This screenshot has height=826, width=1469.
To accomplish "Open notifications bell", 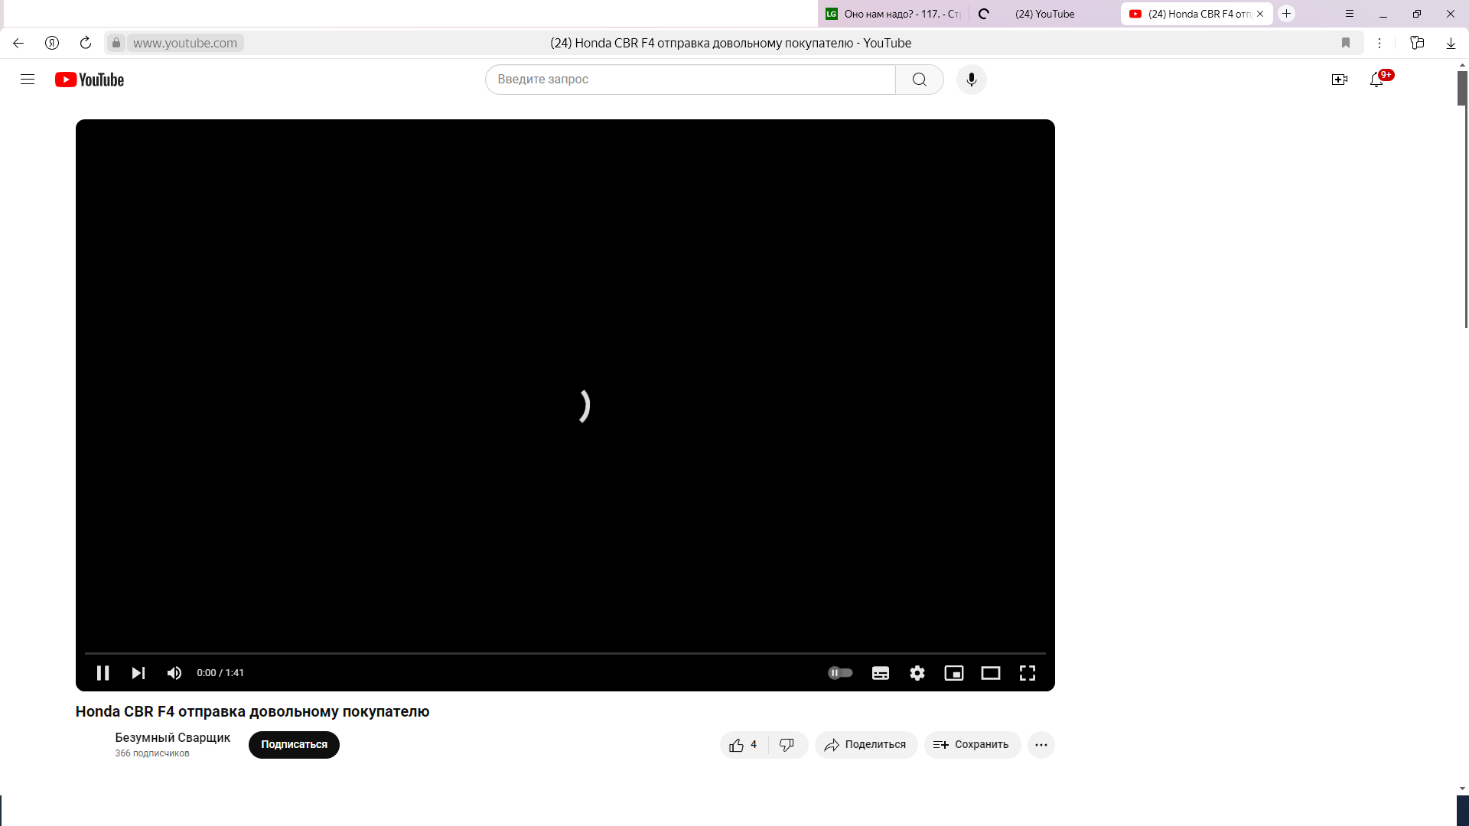I will (1376, 80).
